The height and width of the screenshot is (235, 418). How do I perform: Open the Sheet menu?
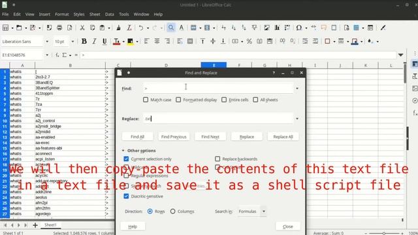(x=95, y=14)
